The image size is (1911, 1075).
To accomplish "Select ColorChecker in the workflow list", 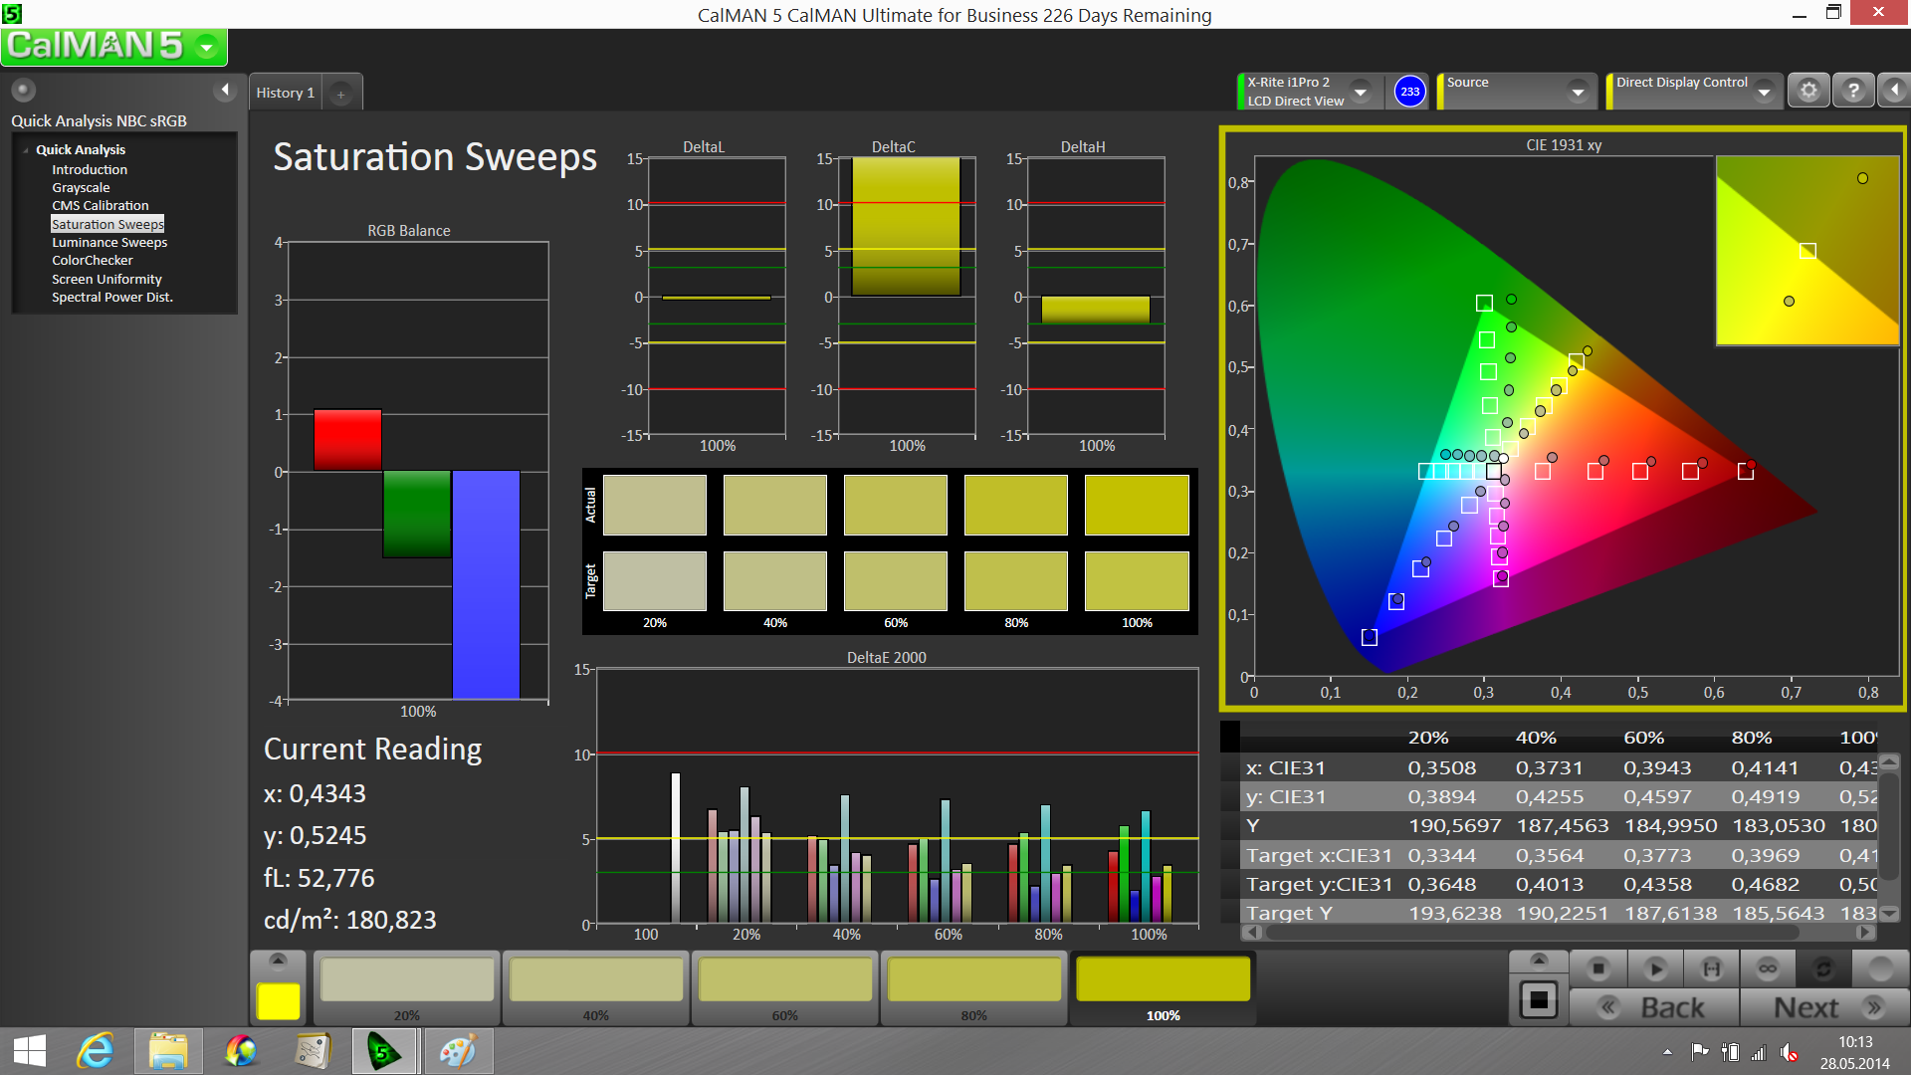I will (93, 261).
